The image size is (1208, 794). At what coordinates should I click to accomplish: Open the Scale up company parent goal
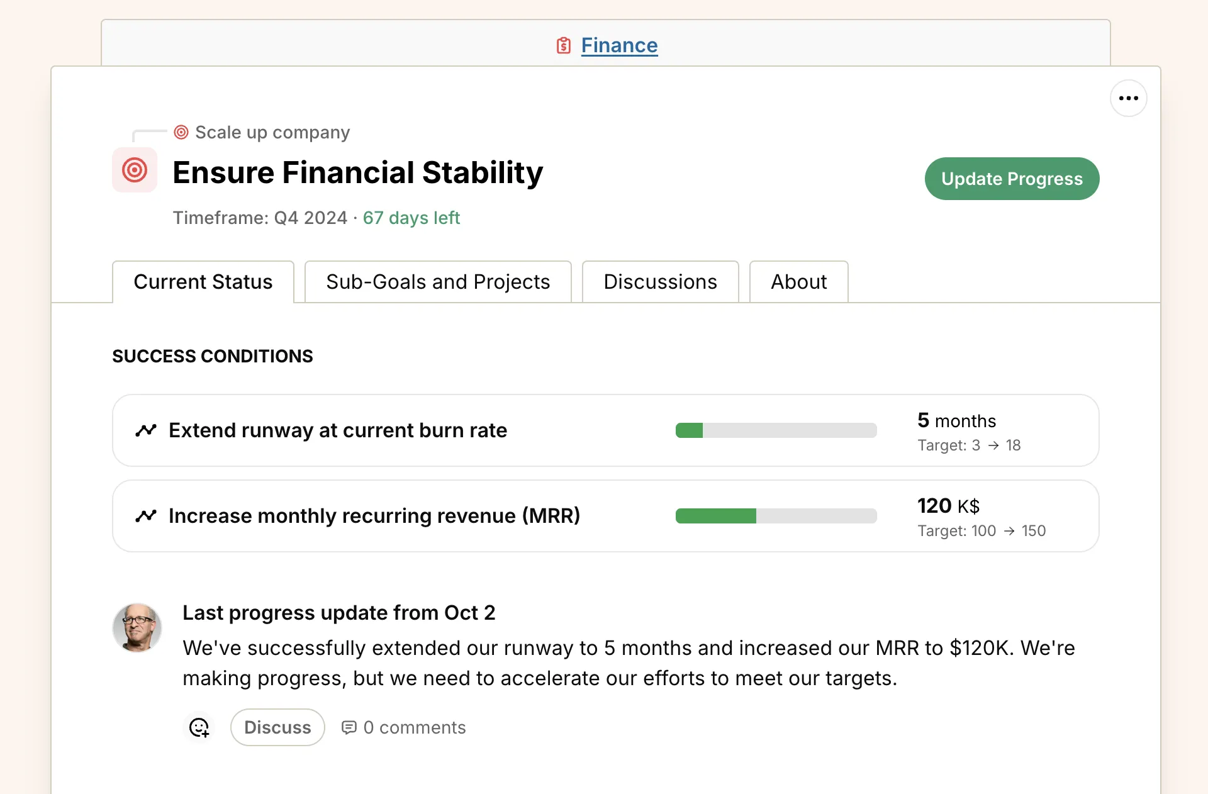coord(272,132)
